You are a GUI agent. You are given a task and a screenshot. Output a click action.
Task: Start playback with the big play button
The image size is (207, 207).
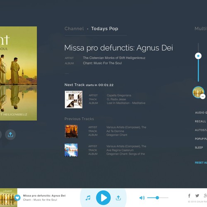pyautogui.click(x=103, y=197)
